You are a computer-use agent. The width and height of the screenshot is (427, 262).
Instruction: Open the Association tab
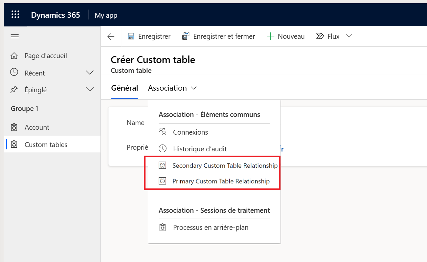[x=168, y=88]
